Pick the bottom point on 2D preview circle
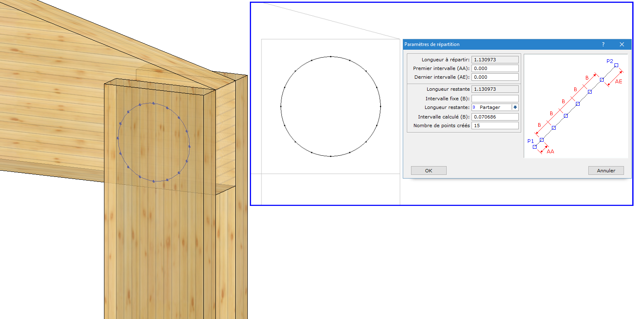 pos(331,156)
